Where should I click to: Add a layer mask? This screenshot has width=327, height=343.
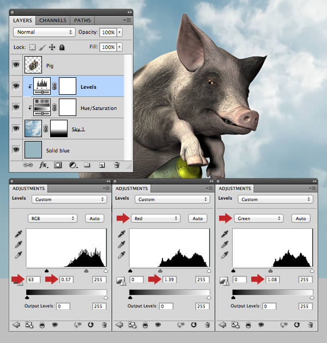[x=58, y=165]
